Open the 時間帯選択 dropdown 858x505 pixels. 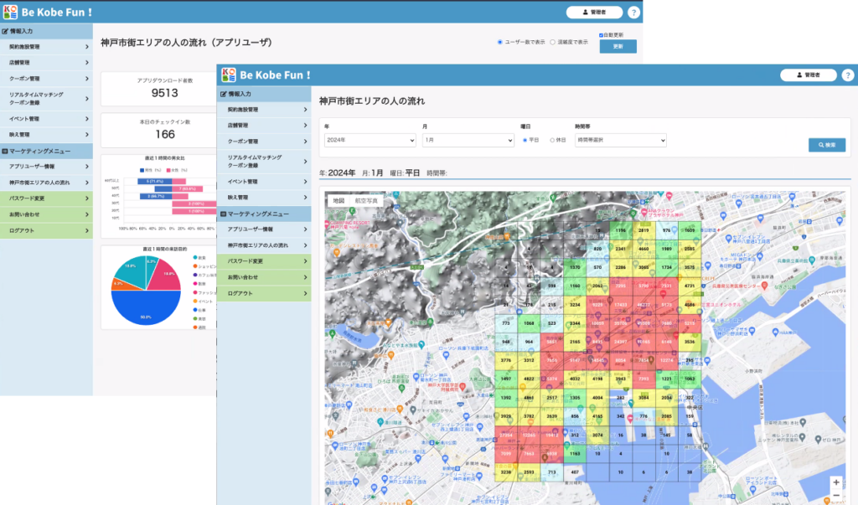tap(620, 141)
